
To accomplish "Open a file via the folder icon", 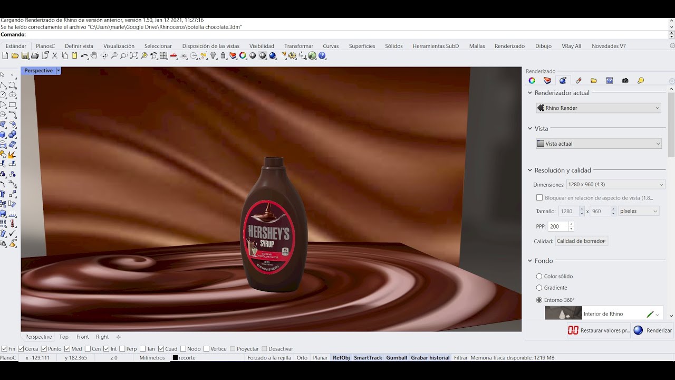I will click(x=15, y=55).
